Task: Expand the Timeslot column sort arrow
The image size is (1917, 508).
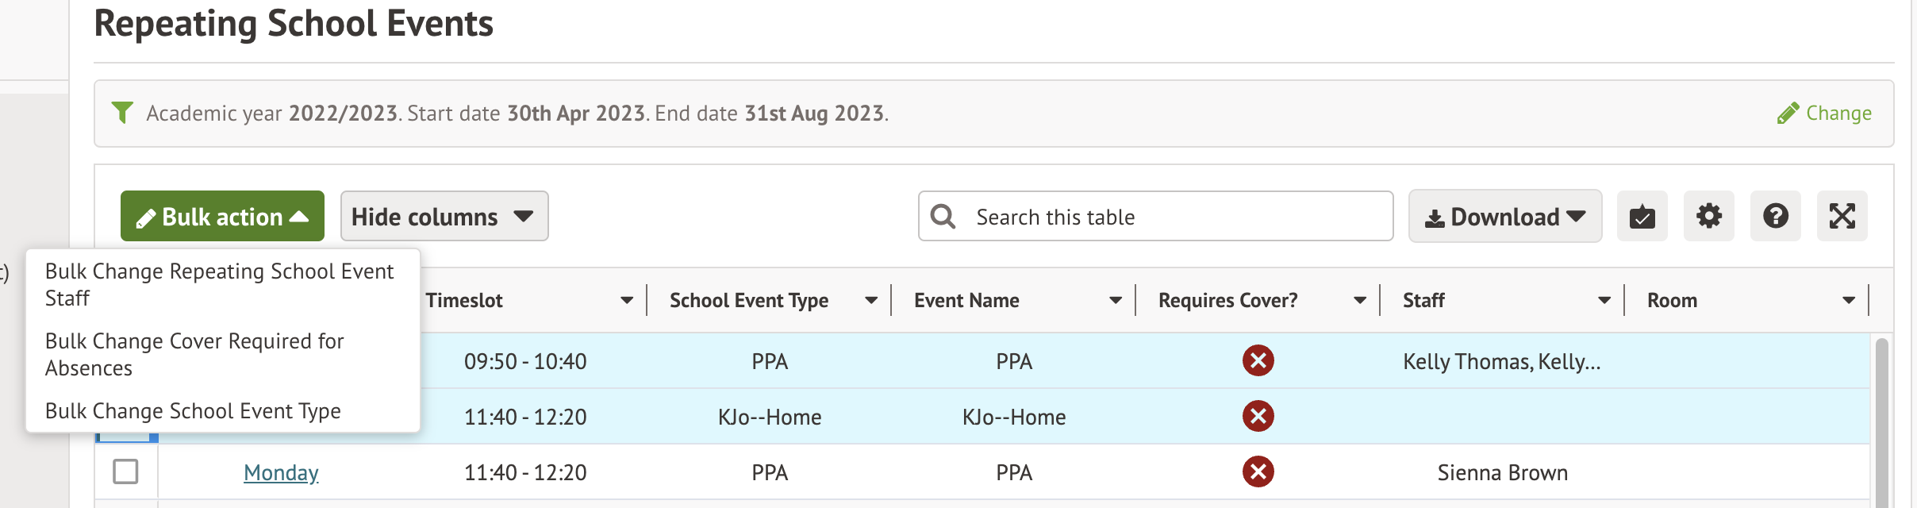Action: click(x=627, y=300)
